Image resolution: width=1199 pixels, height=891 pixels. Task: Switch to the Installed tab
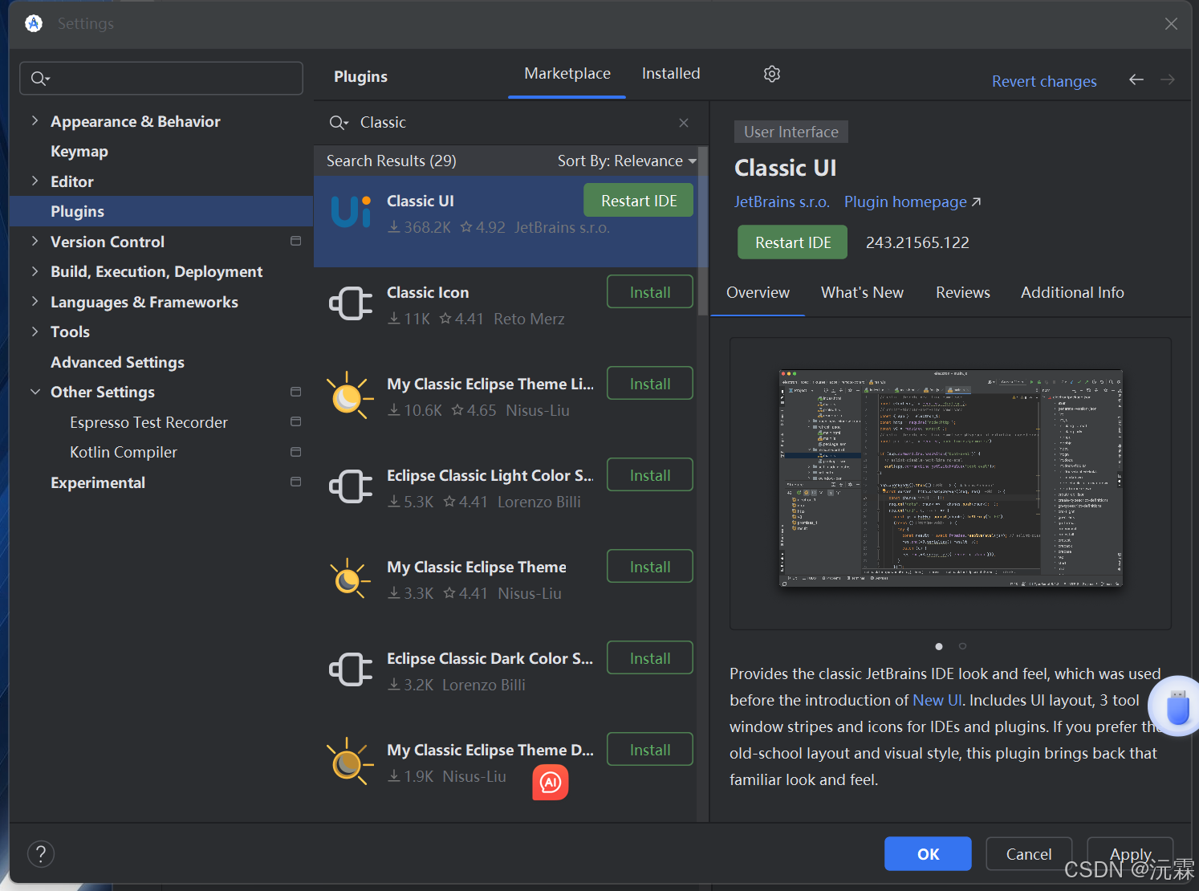click(671, 74)
